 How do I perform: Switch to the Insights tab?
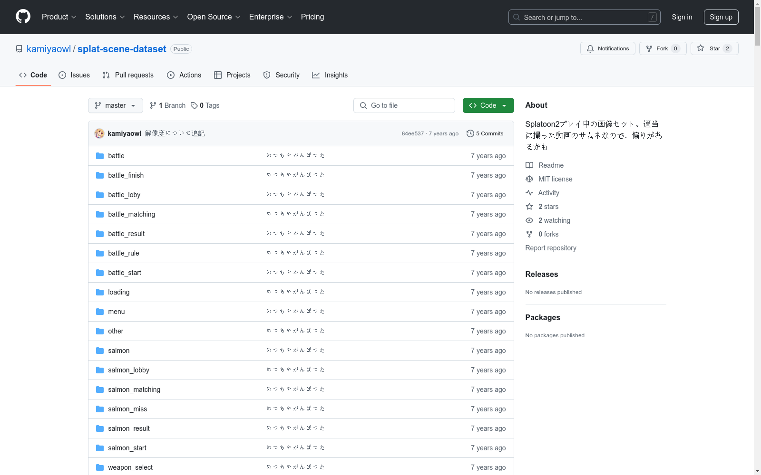[330, 75]
